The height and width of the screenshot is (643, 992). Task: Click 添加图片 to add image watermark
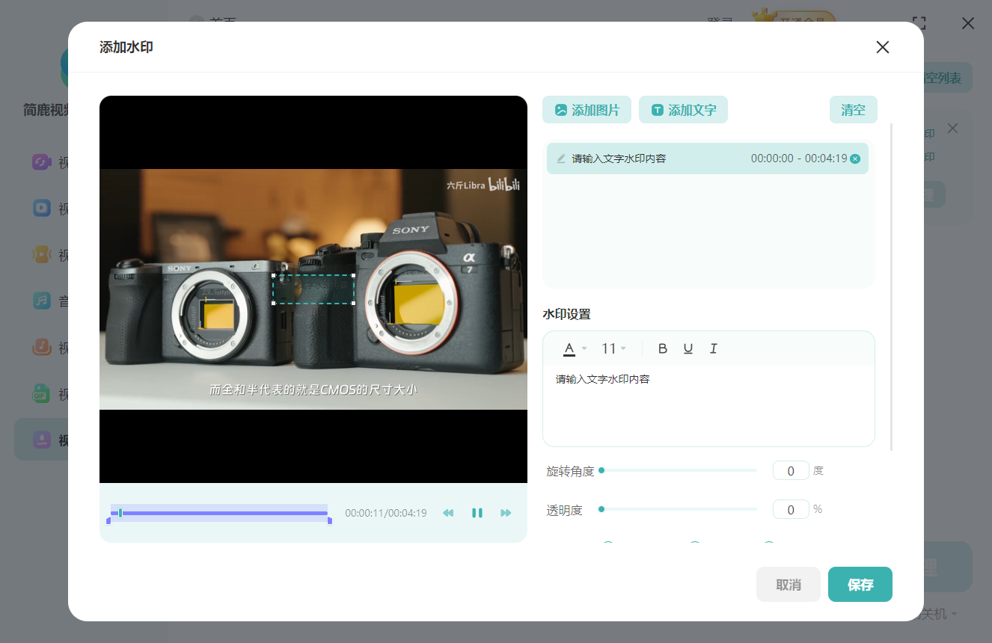click(587, 110)
